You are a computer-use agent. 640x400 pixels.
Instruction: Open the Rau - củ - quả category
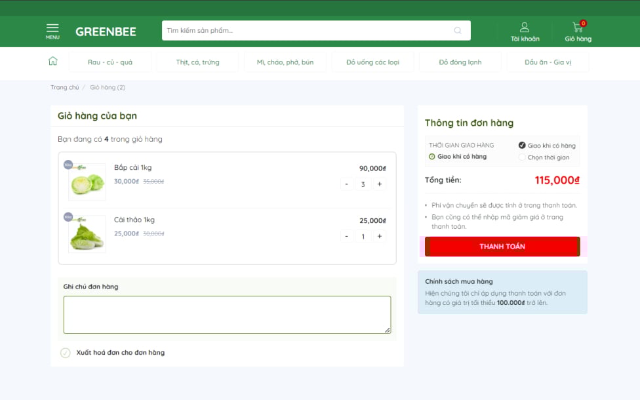pos(110,62)
